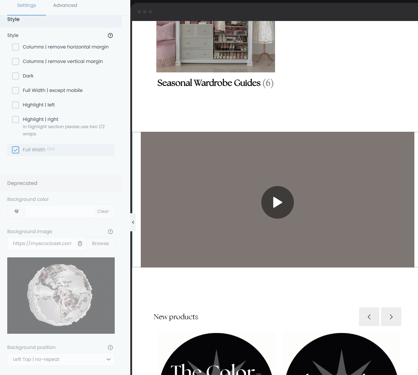The width and height of the screenshot is (418, 375).
Task: Click the Clear background color button
Action: click(103, 211)
